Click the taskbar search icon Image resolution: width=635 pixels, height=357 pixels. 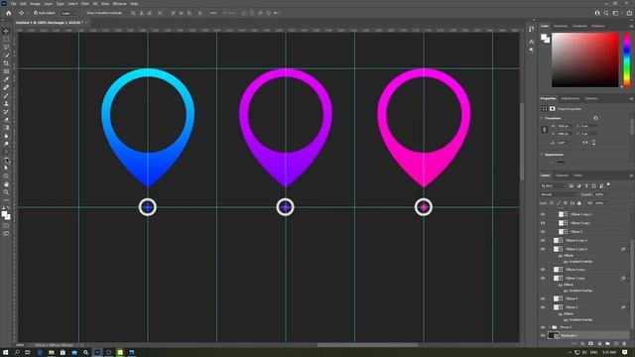(x=17, y=353)
